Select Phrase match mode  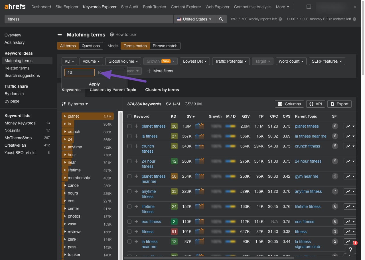point(165,46)
